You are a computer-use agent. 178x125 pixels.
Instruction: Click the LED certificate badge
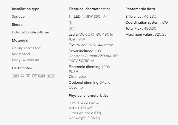41,76
